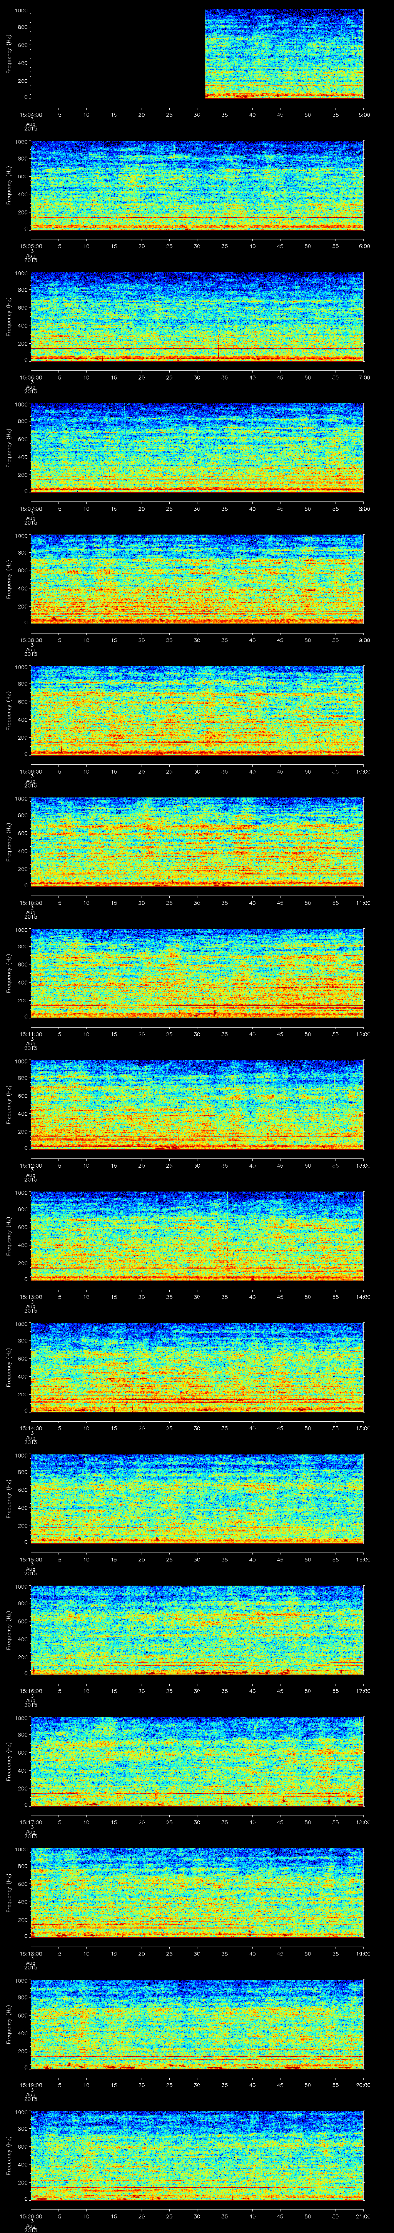Open the spectrogram panel starting at 15:08:00

pos(197,579)
